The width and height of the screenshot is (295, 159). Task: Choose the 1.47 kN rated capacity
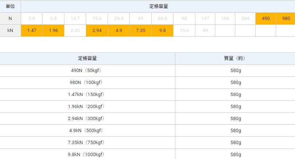[32, 30]
